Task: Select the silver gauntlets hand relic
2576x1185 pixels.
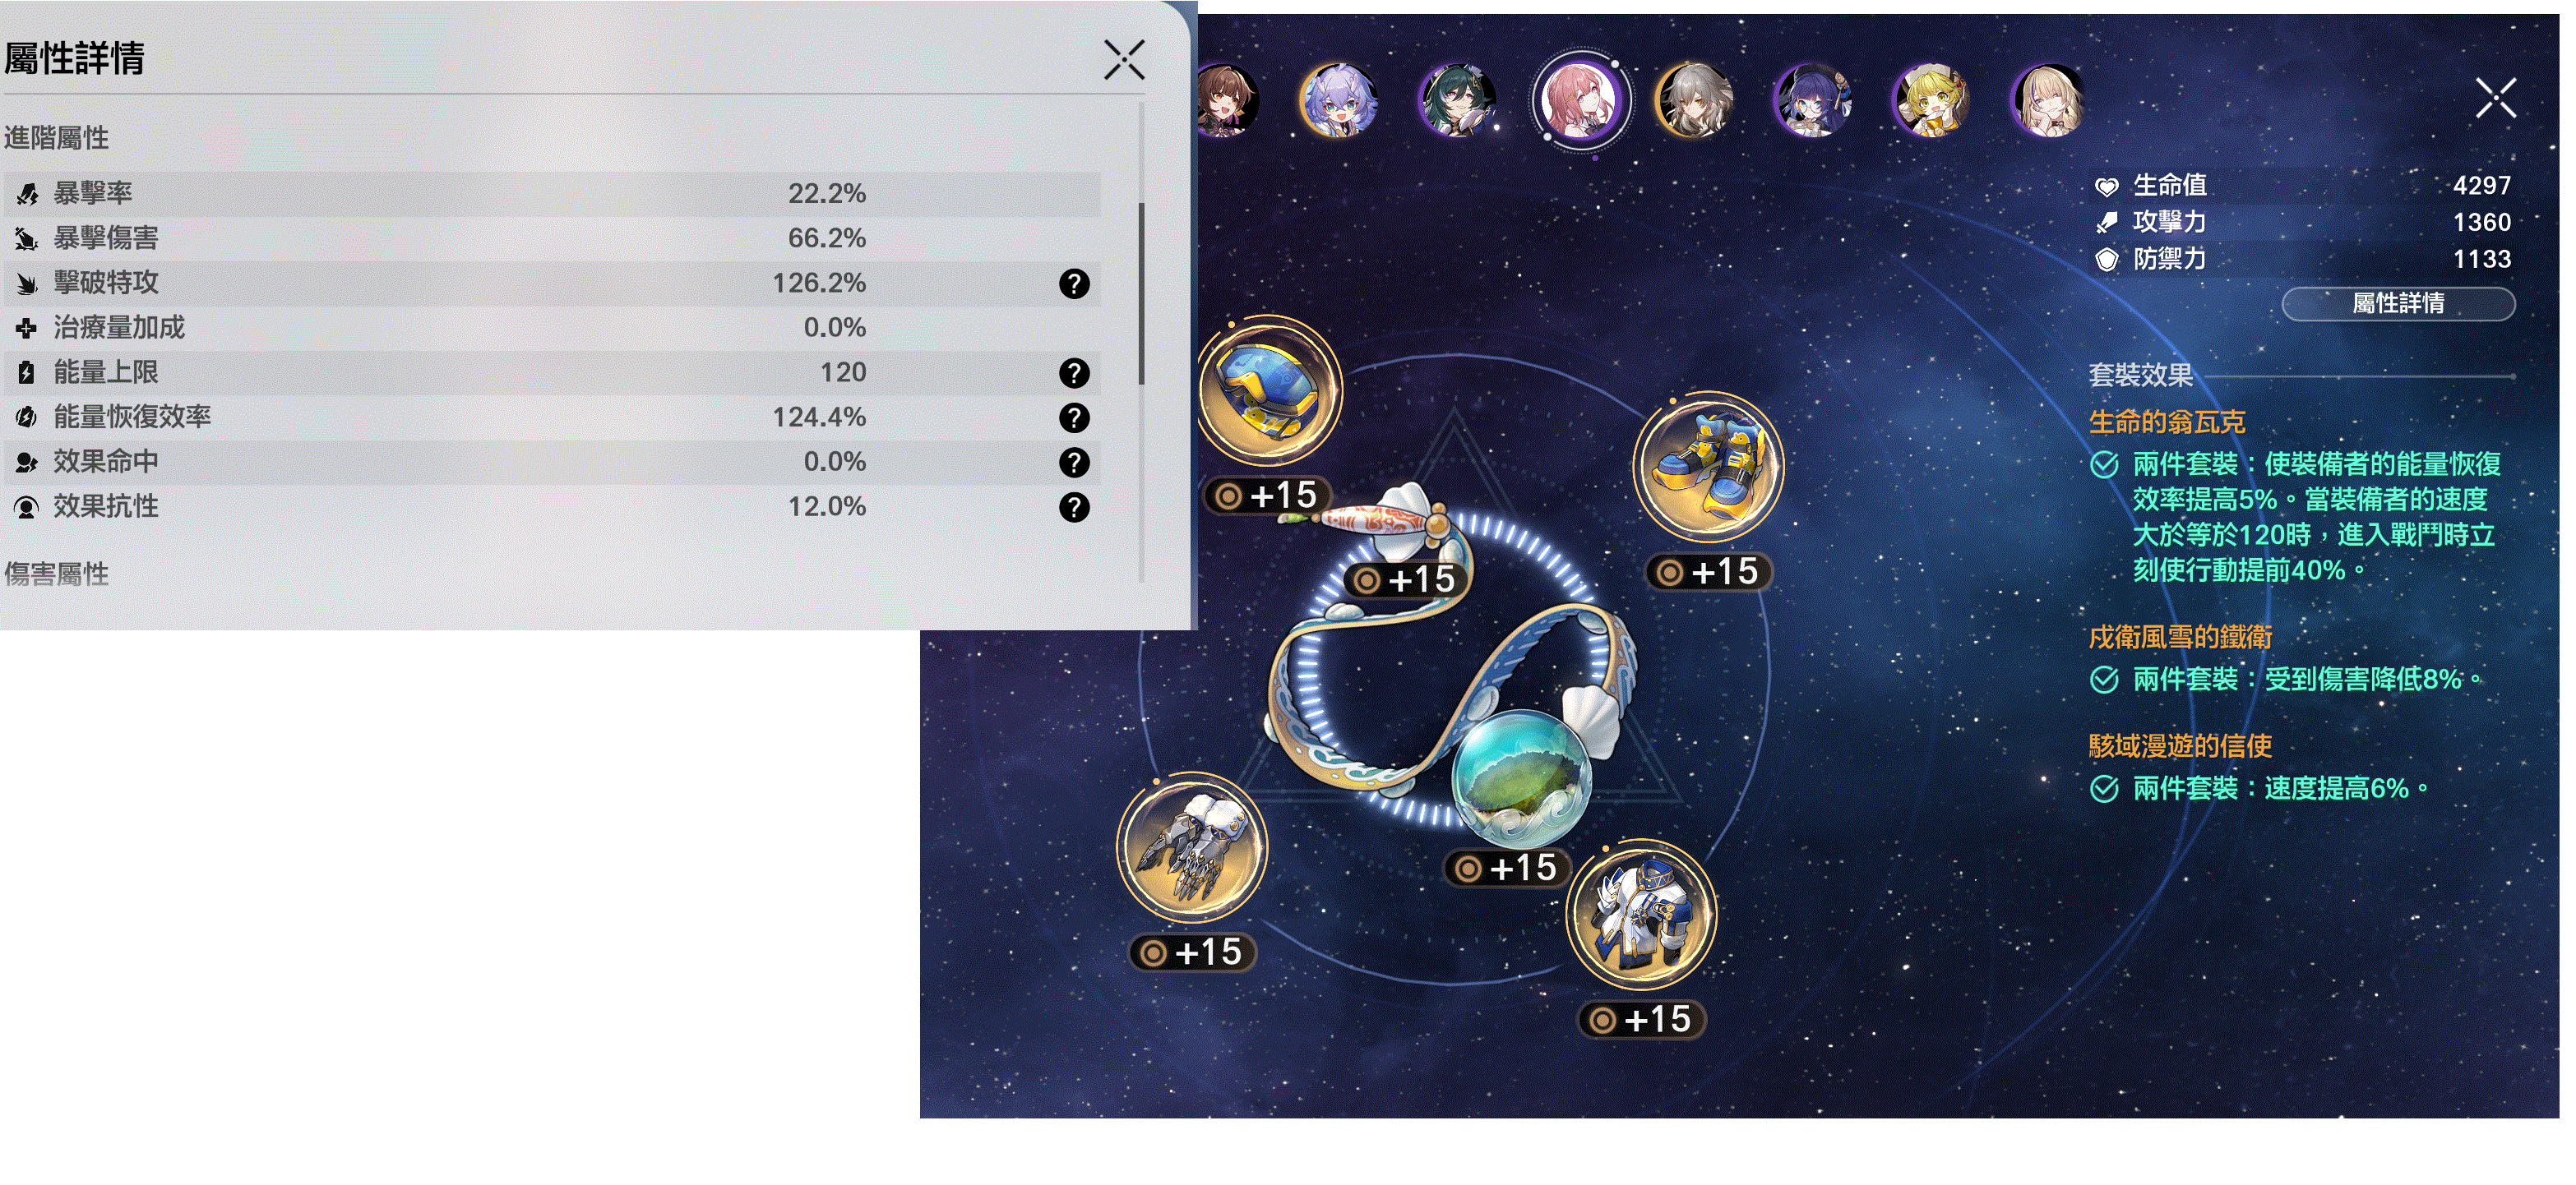Action: [1190, 848]
